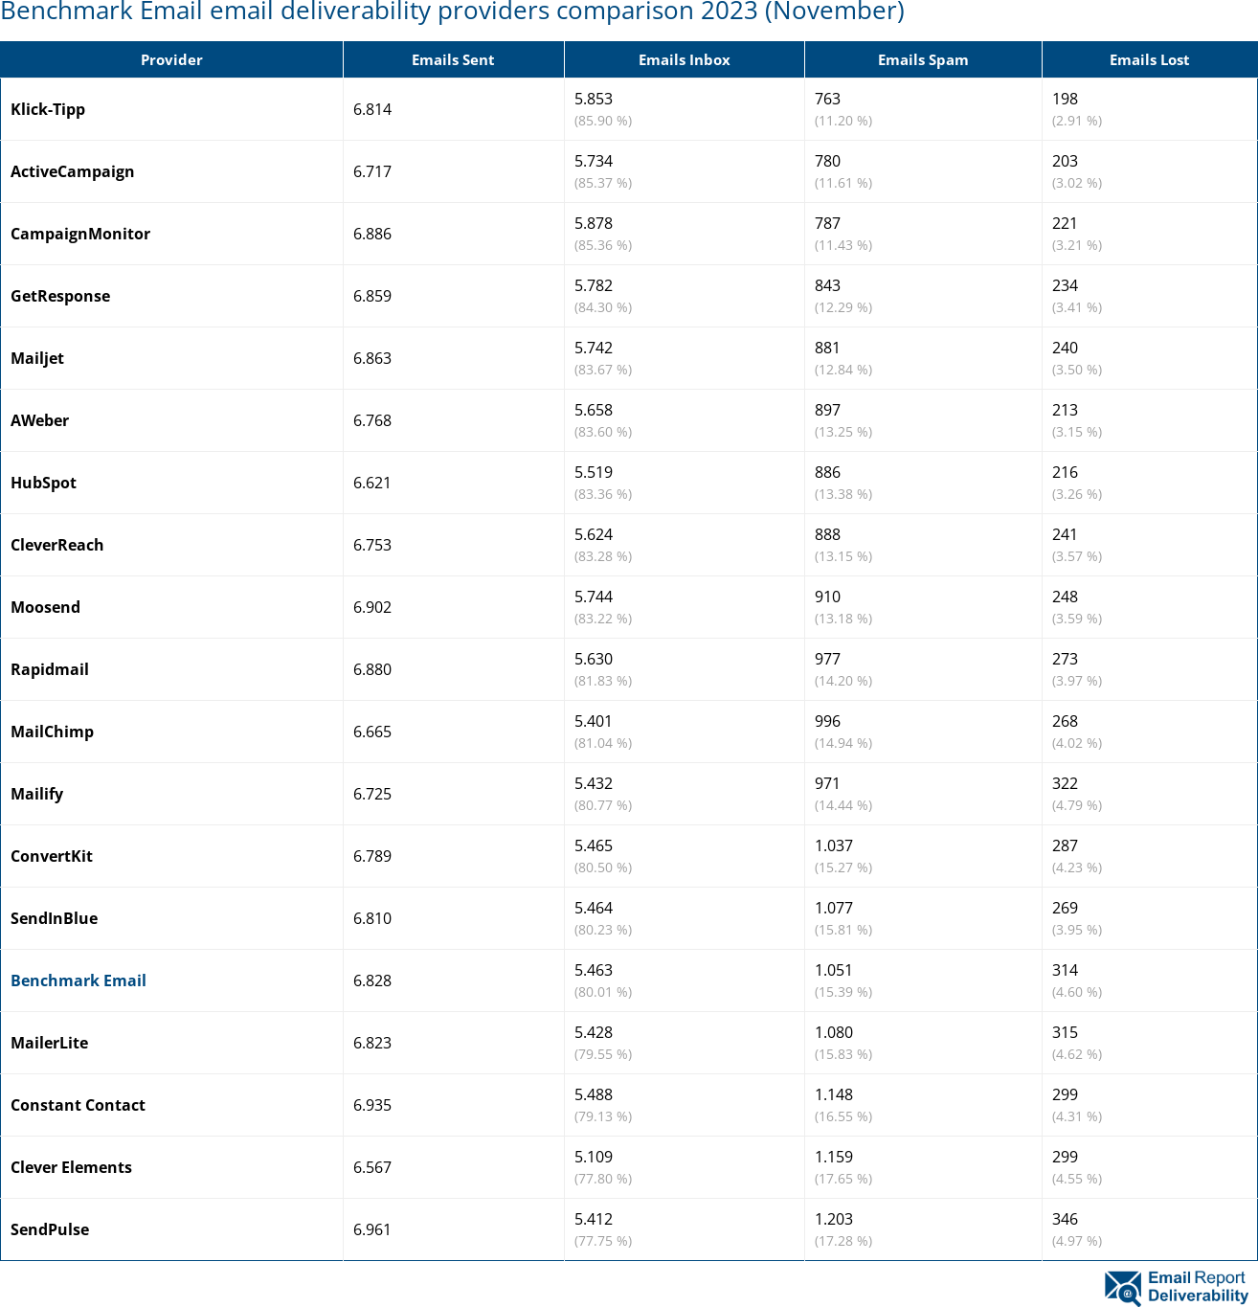Click the page title about November 2023 comparison
Viewport: 1258px width, 1307px height.
(453, 11)
